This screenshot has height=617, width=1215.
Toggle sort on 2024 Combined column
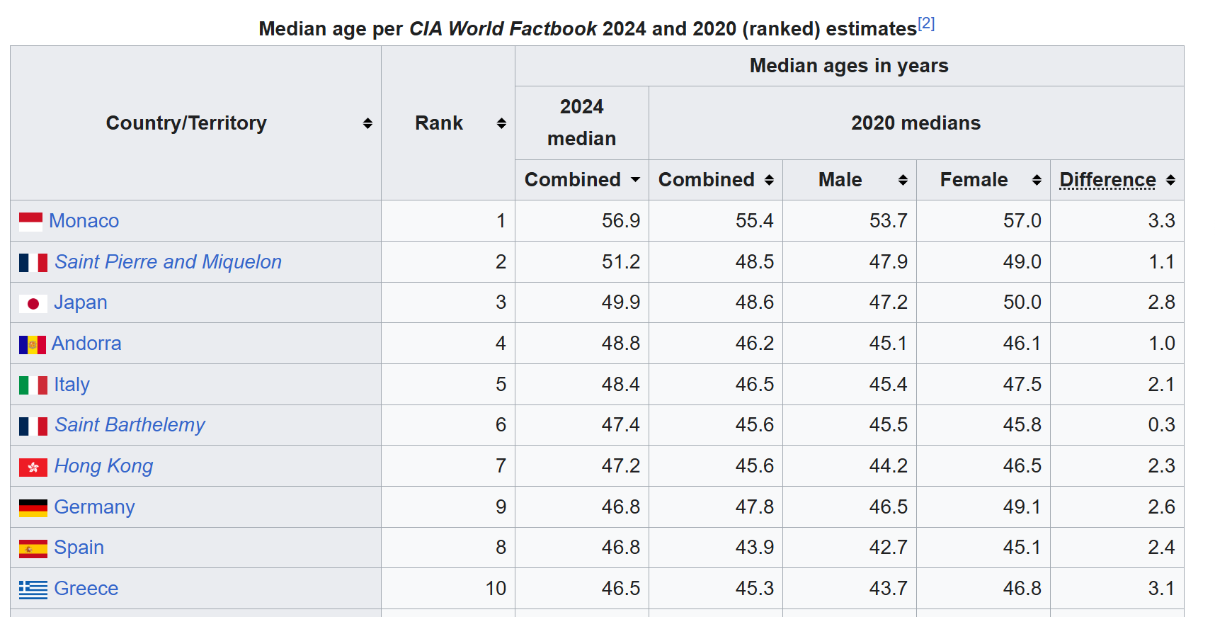click(635, 180)
